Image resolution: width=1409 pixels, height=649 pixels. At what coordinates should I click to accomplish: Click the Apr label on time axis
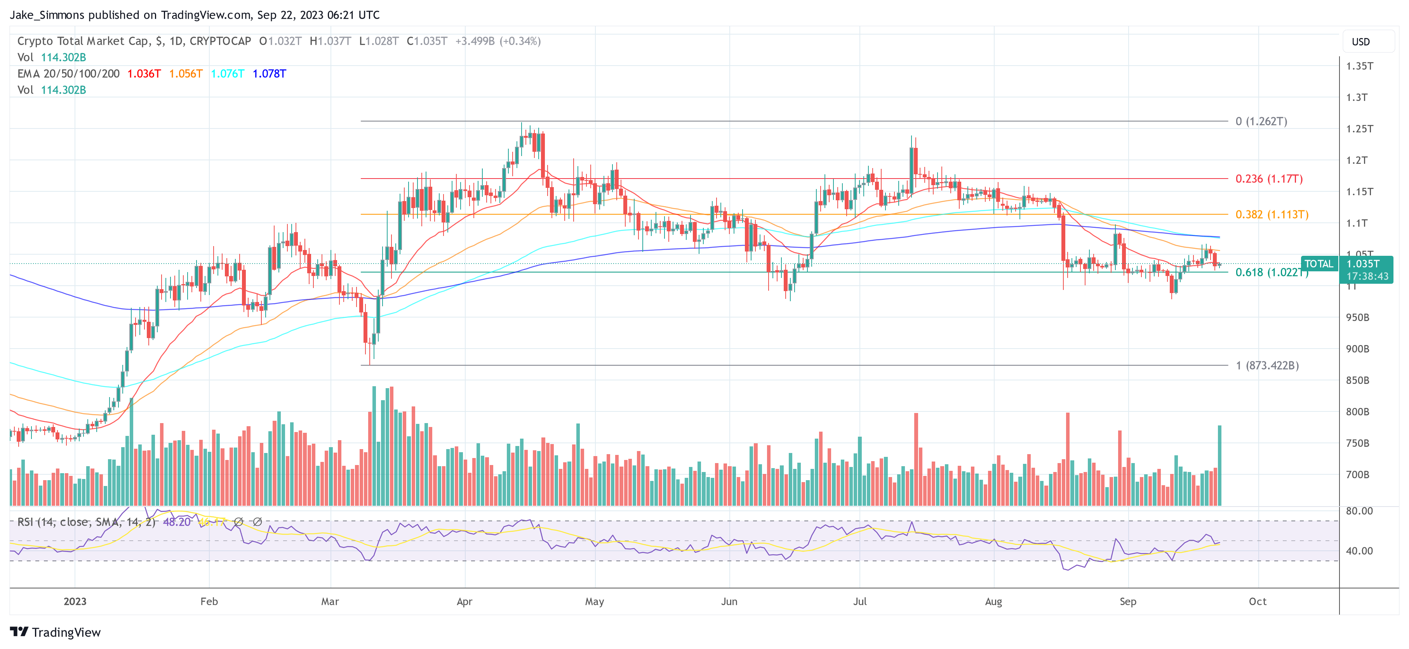[x=464, y=601]
